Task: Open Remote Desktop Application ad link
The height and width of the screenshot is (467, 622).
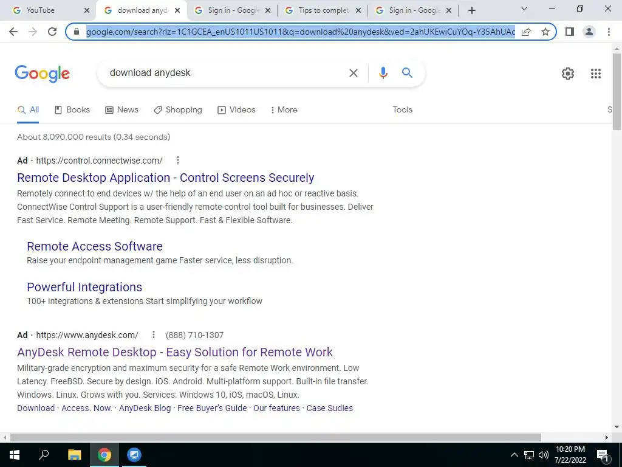Action: coord(165,178)
